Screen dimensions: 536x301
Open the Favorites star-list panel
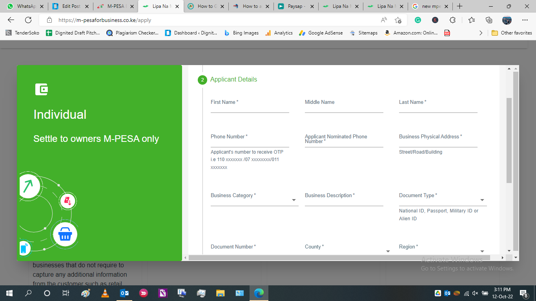(472, 20)
